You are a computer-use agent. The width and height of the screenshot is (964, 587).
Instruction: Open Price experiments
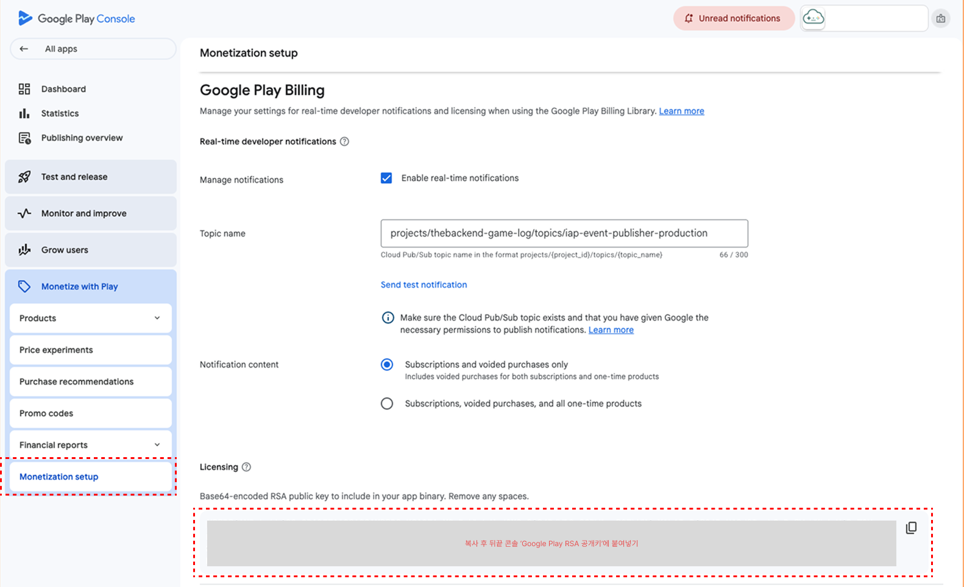tap(91, 350)
